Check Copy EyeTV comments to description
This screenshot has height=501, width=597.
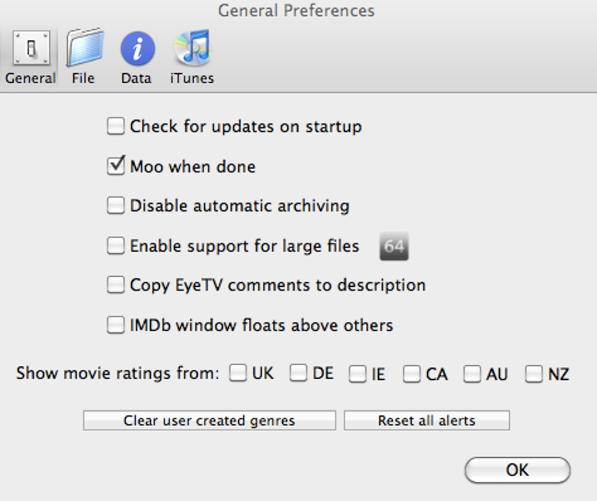116,285
